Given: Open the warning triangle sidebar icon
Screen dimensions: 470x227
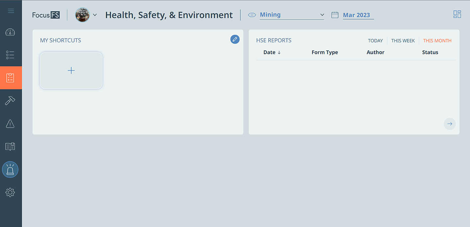Looking at the screenshot, I should [10, 124].
